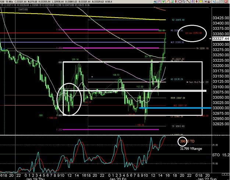Click the striped flag toolbar icon
The image size is (230, 180).
tap(159, 1)
